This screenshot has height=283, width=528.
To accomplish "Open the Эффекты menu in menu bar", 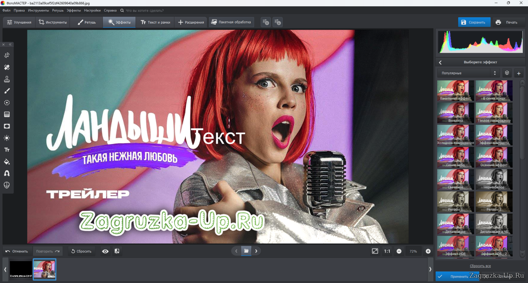I will 74,11.
